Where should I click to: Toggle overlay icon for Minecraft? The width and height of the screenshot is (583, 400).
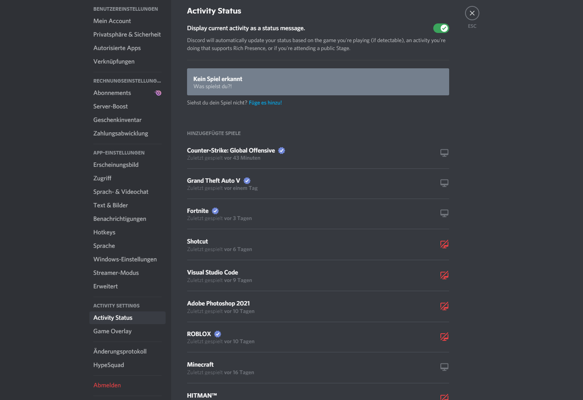point(444,367)
